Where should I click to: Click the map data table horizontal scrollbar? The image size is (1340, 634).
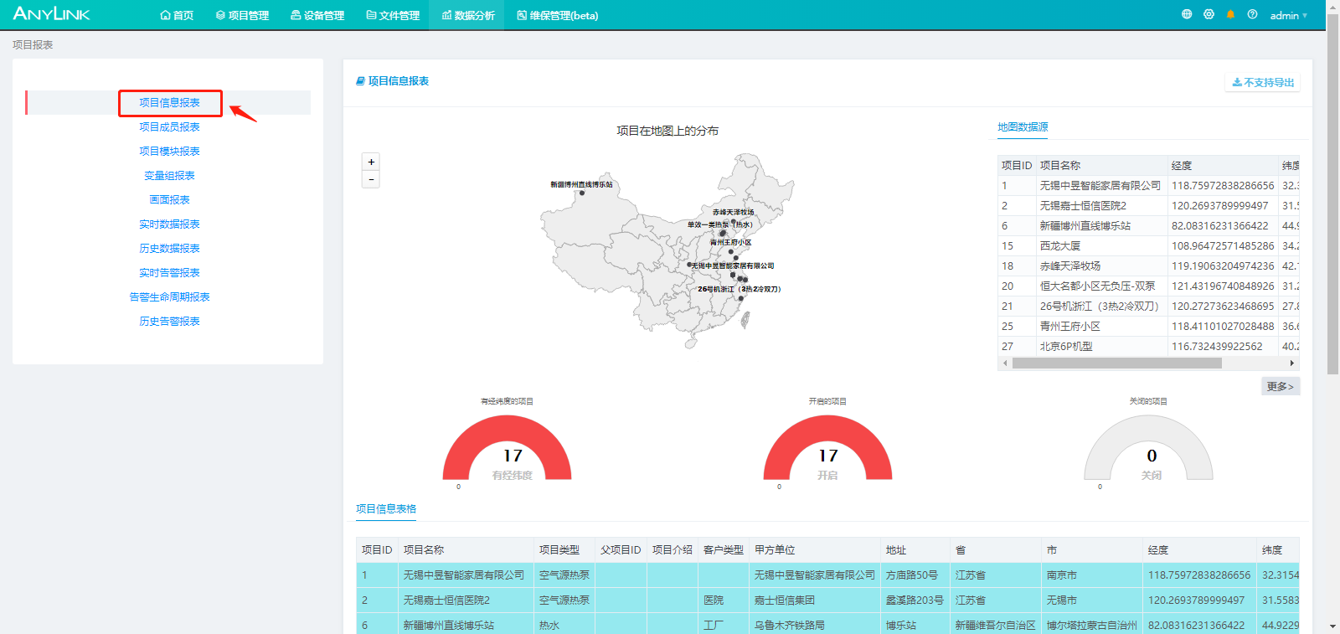tap(1116, 363)
